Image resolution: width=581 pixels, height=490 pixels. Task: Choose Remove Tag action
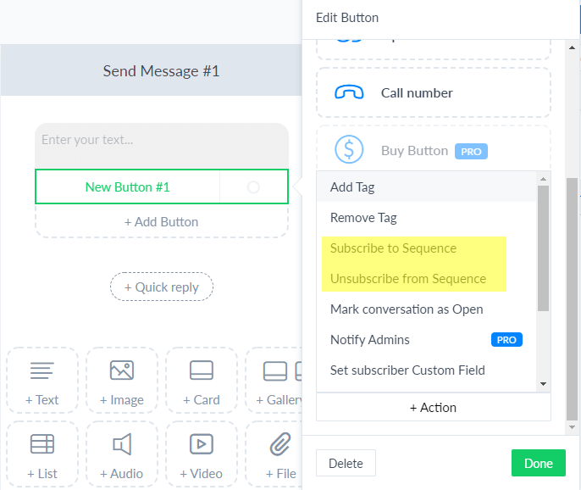427,218
